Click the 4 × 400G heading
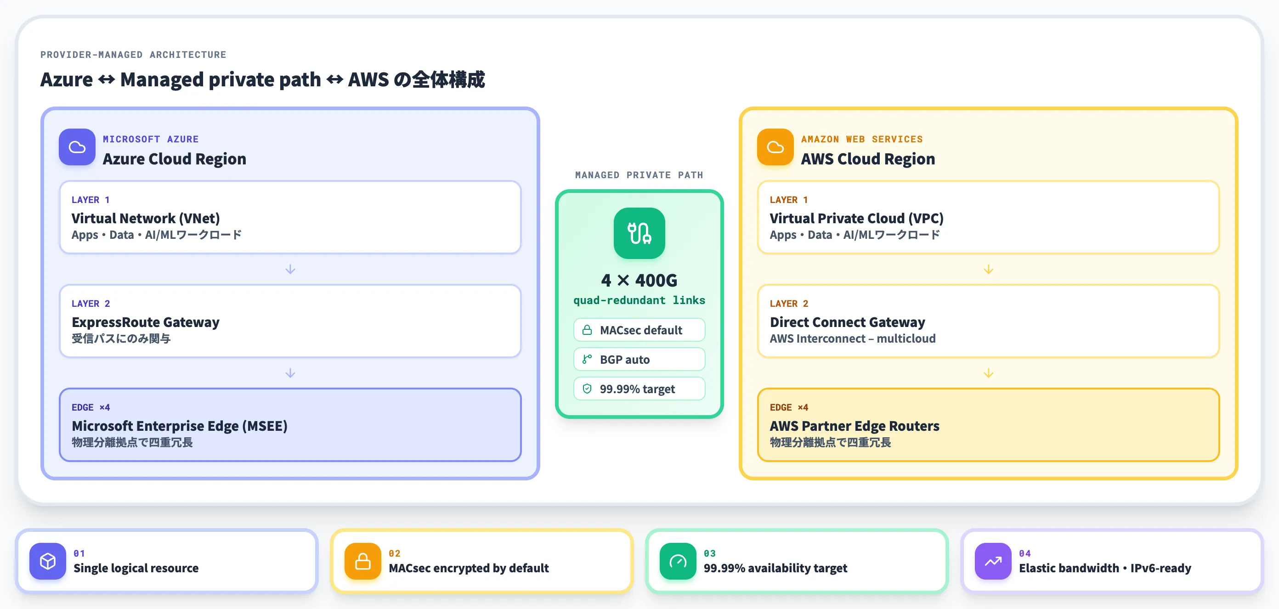Image resolution: width=1279 pixels, height=609 pixels. pos(639,281)
